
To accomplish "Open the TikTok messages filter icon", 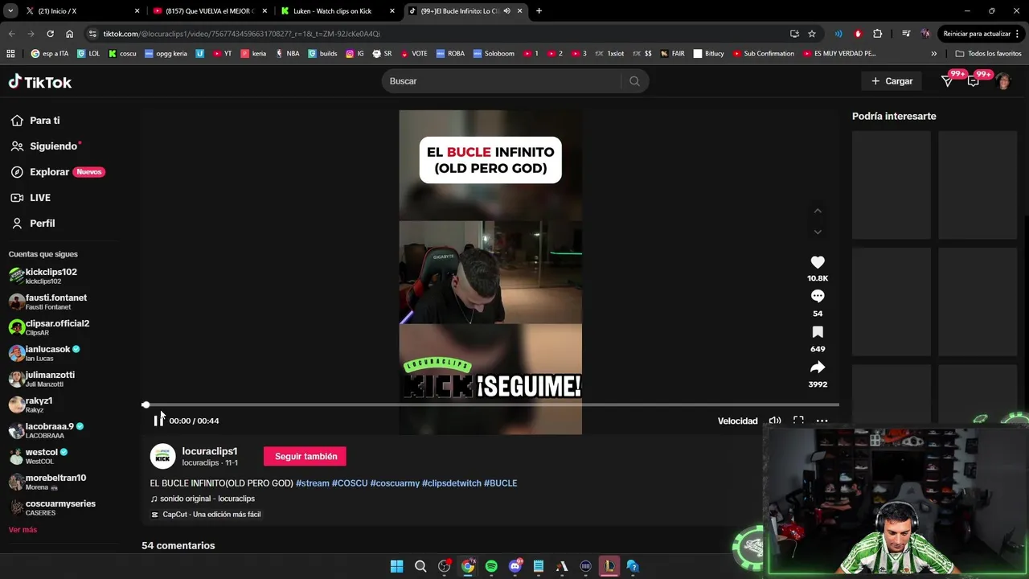I will click(x=948, y=81).
